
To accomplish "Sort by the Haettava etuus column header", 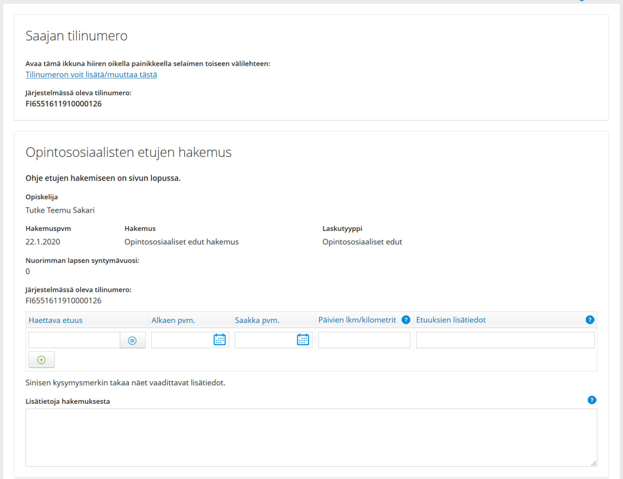I will 55,320.
